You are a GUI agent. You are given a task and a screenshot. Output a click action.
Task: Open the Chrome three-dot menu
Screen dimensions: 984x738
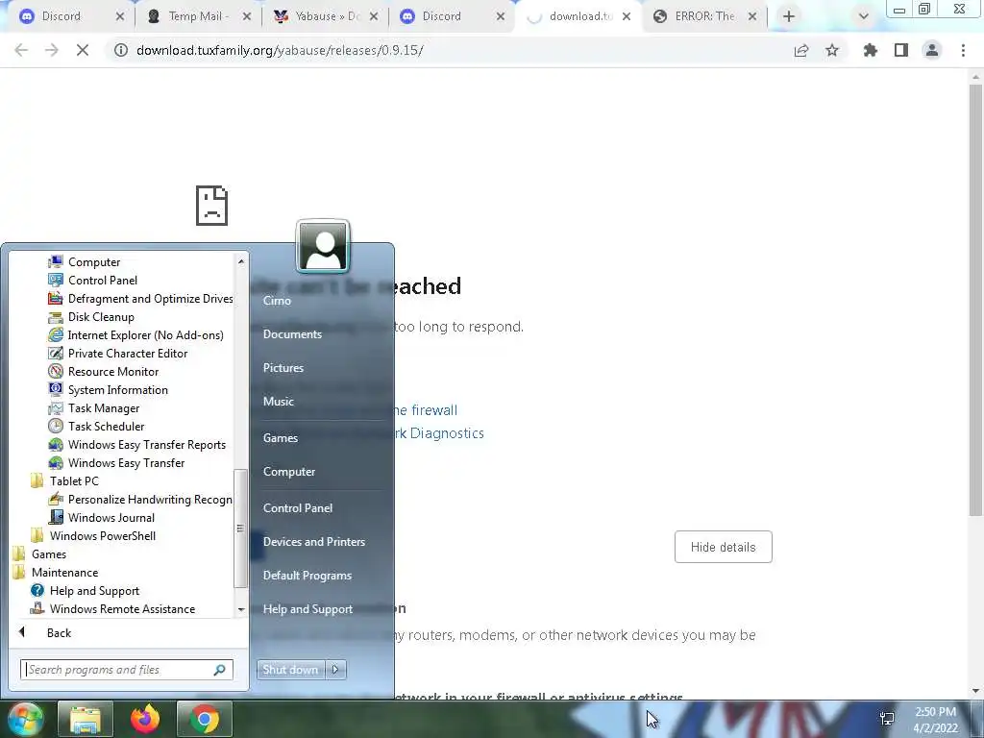tap(963, 50)
